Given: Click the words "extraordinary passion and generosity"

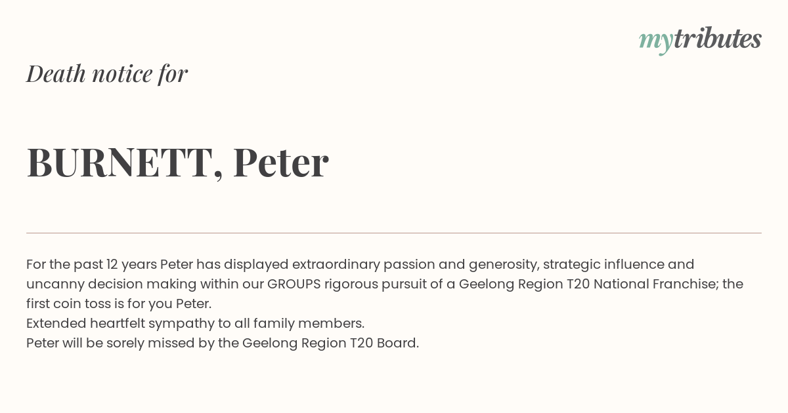Looking at the screenshot, I should point(416,264).
